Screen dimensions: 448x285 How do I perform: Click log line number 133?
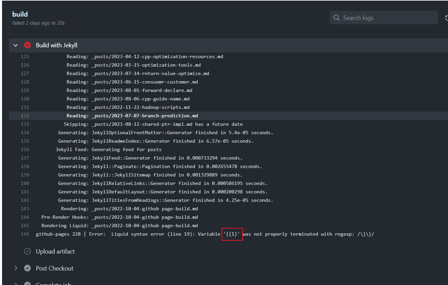coord(25,124)
